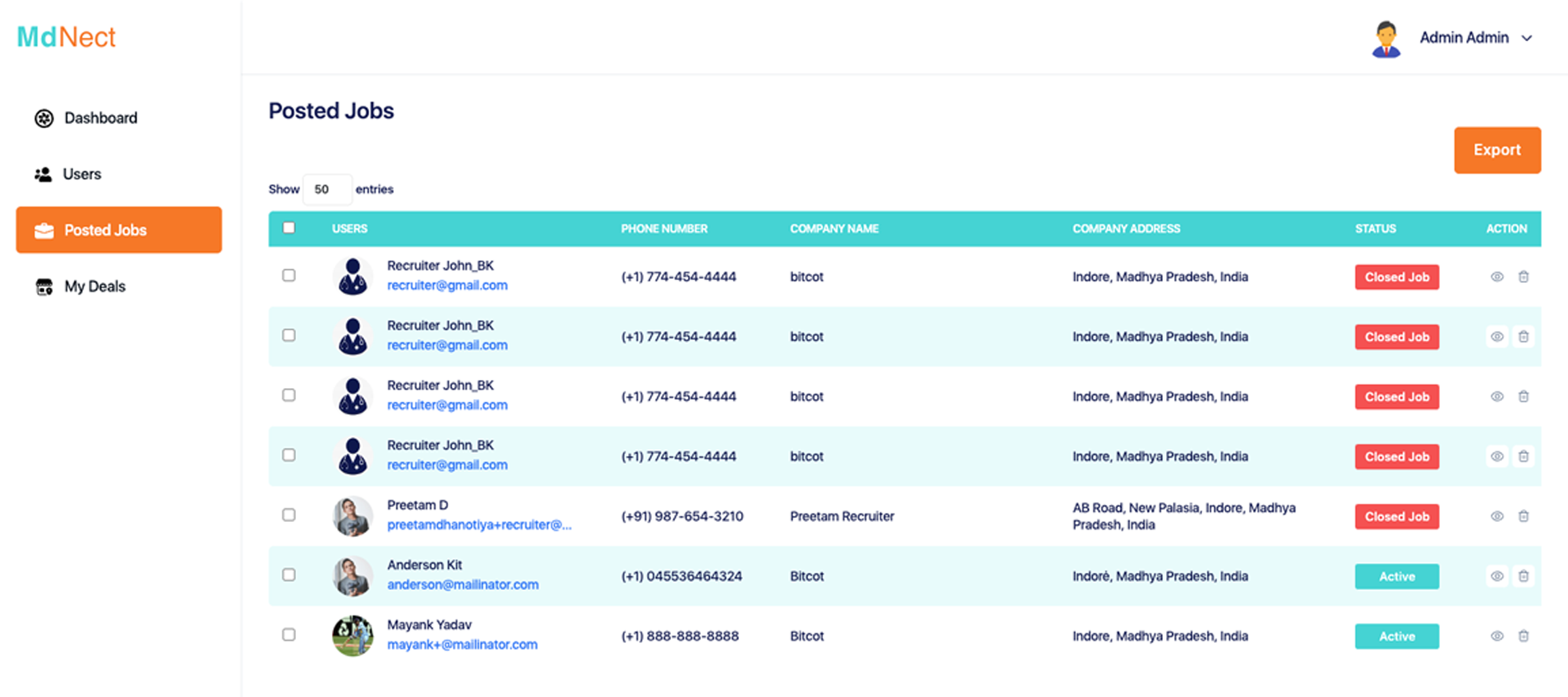Select the Dashboard icon in sidebar

[x=43, y=118]
